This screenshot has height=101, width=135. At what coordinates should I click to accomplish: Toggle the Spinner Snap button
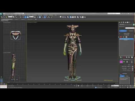[49, 17]
